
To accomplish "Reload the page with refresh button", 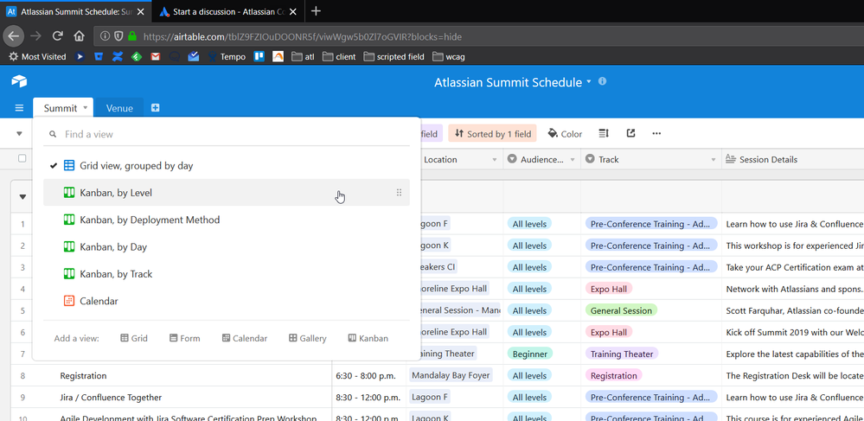I will point(57,36).
